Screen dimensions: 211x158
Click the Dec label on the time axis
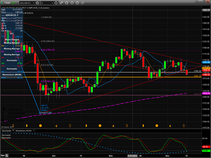click(167, 156)
